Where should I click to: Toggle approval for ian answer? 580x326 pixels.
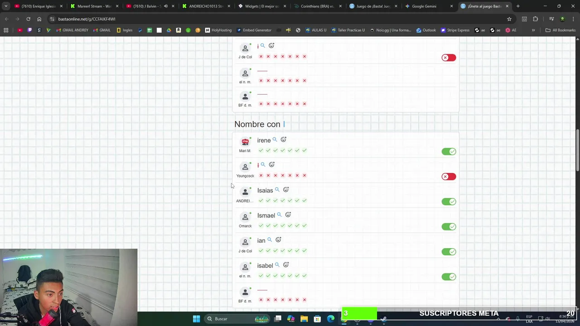coord(449,252)
